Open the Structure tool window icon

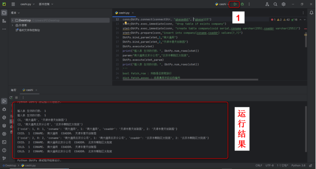point(4,21)
